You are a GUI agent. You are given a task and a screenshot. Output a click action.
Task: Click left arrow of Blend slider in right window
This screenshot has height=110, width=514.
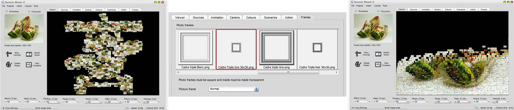[355, 101]
